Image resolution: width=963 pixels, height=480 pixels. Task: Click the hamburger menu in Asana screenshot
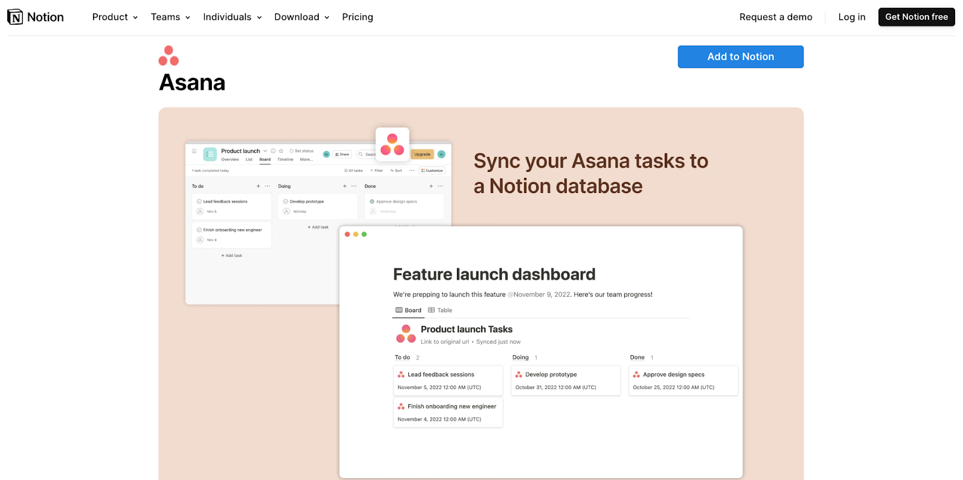(194, 151)
